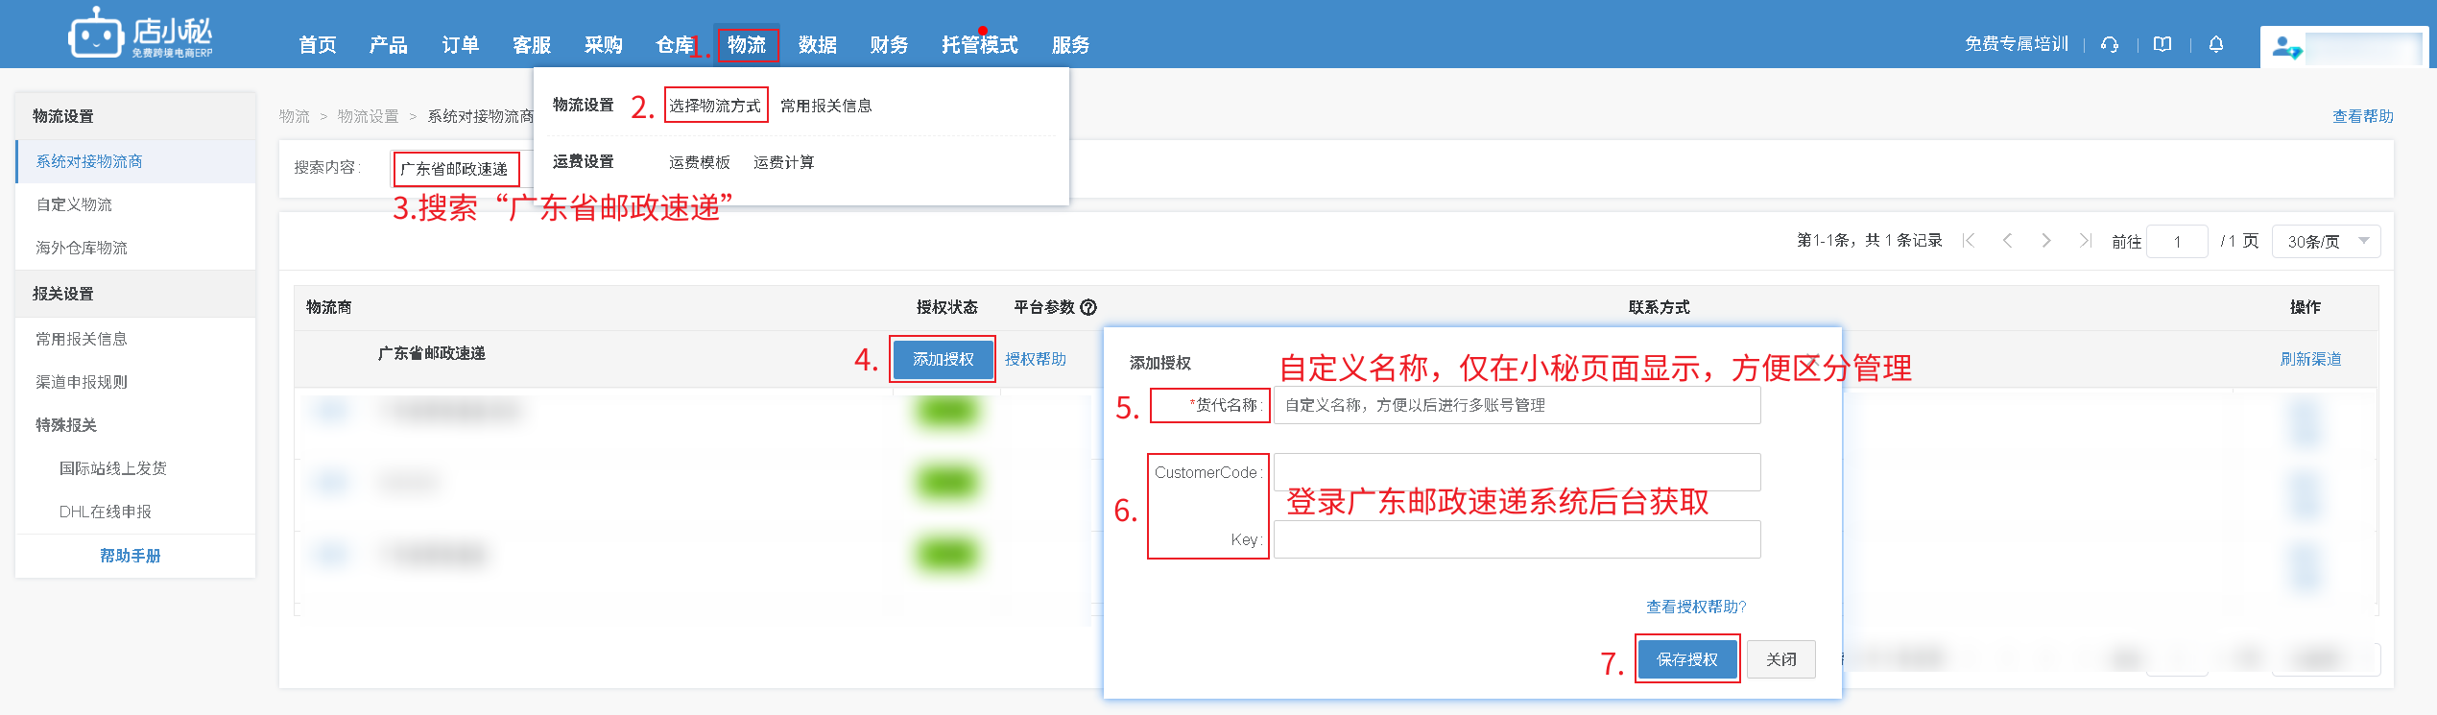Screen dimensions: 2437x715
Task: Click the 添加授权 button
Action: click(x=943, y=359)
